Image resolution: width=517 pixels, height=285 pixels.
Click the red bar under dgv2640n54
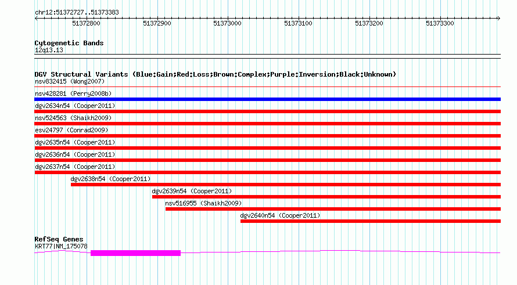[371, 221]
